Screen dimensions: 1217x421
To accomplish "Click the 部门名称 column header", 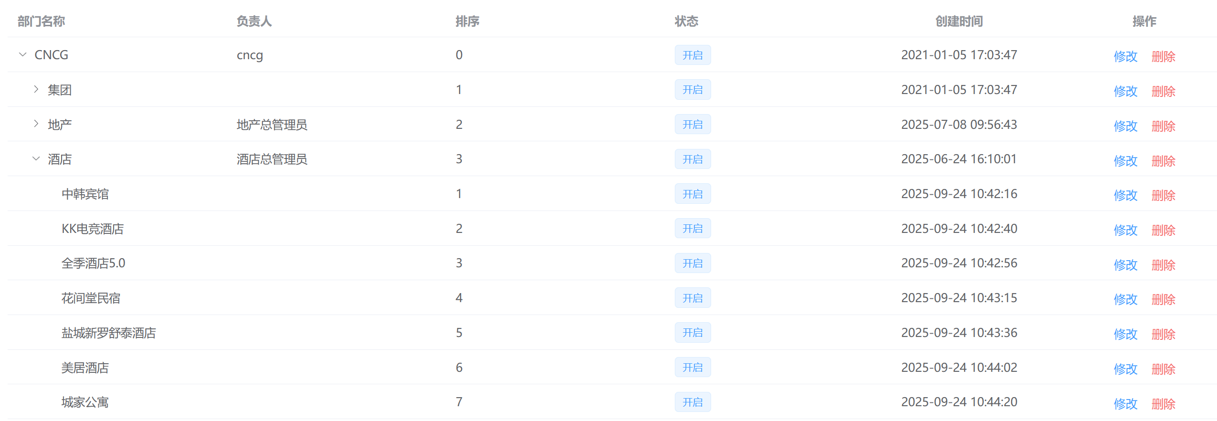I will [x=41, y=21].
